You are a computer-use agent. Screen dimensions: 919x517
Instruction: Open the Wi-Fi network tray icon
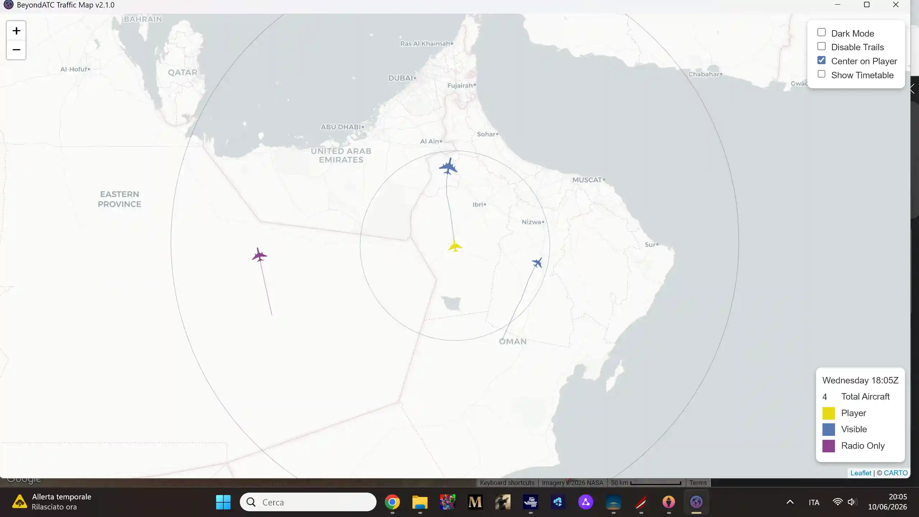pos(838,502)
